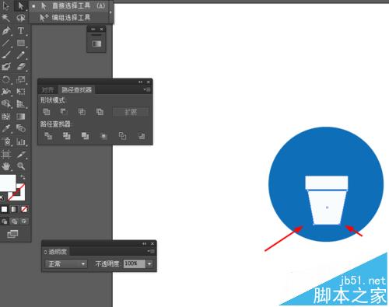Apply Trim pathfinder

pos(67,136)
